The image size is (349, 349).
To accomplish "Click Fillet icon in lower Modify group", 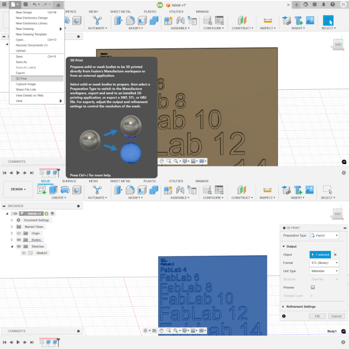I will click(130, 190).
